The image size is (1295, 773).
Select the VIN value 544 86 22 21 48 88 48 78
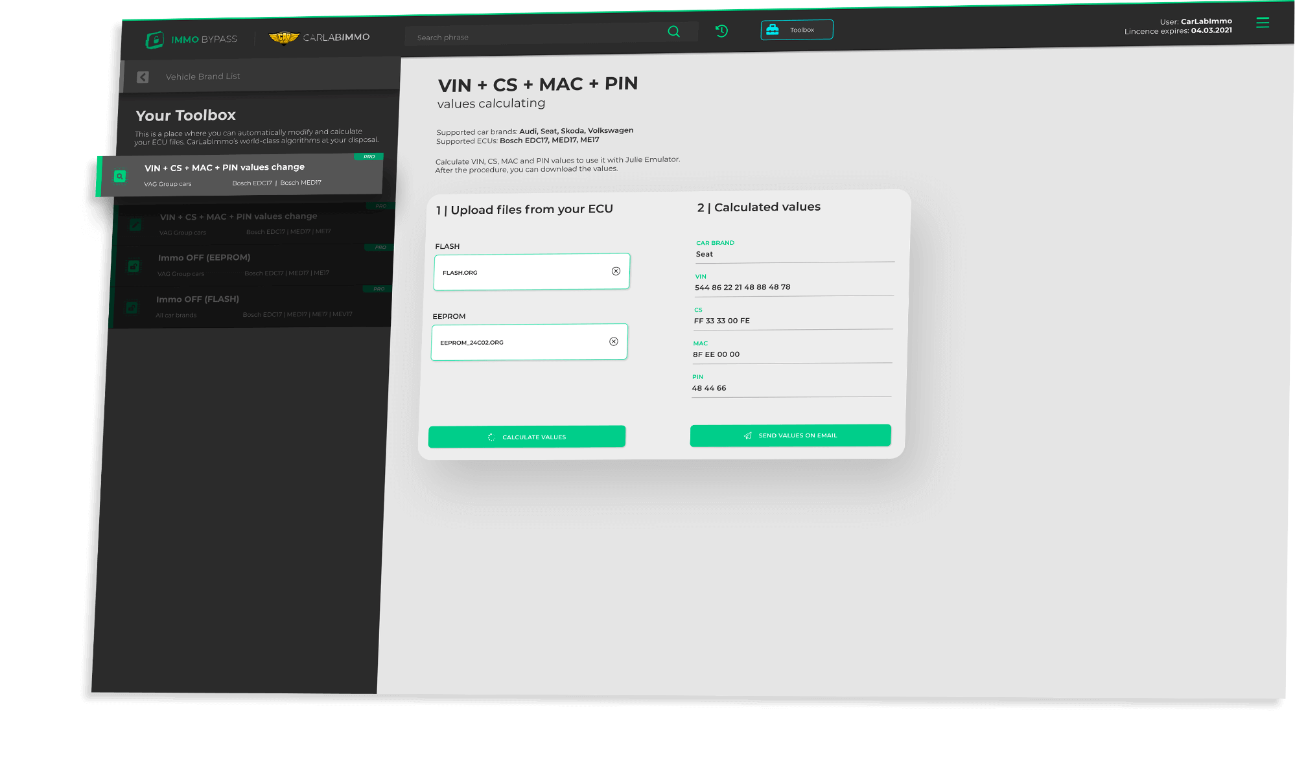[743, 287]
